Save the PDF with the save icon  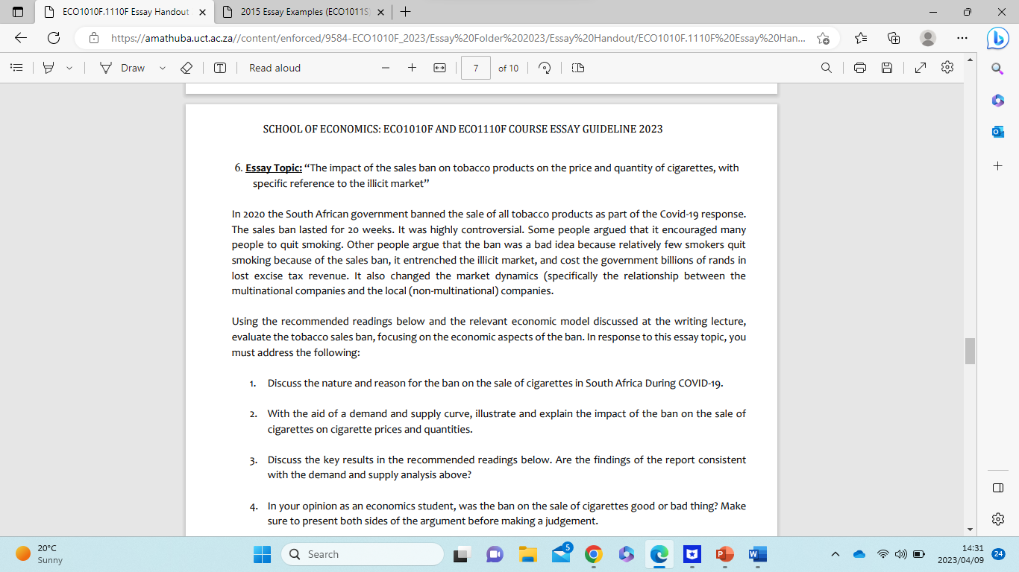pos(886,68)
